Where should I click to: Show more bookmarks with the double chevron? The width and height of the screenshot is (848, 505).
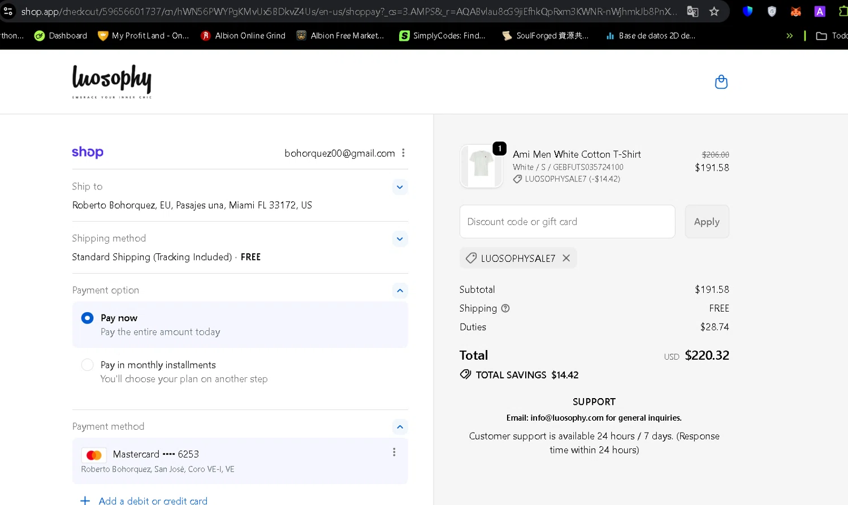(x=789, y=36)
